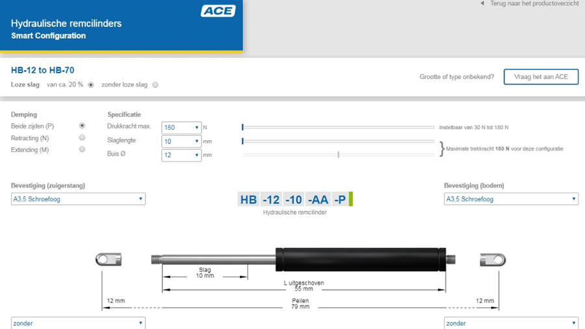Image resolution: width=585 pixels, height=329 pixels.
Task: Choose 'zonder loze slag' radio button
Action: point(155,85)
